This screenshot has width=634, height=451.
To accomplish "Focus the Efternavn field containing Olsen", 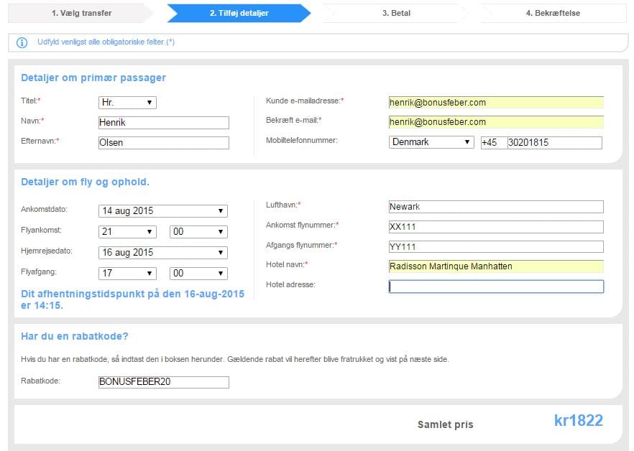I will coord(163,143).
